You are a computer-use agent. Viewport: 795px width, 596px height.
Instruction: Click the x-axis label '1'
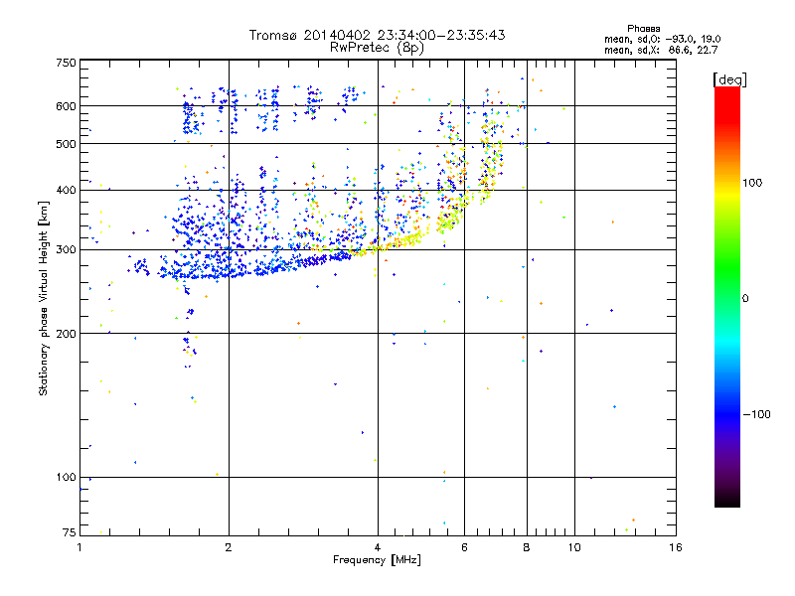(x=79, y=547)
